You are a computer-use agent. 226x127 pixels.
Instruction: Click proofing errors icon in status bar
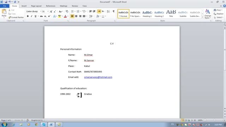pyautogui.click(x=27, y=120)
